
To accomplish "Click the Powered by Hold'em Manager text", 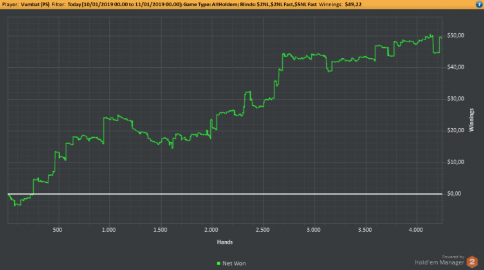I will click(439, 260).
